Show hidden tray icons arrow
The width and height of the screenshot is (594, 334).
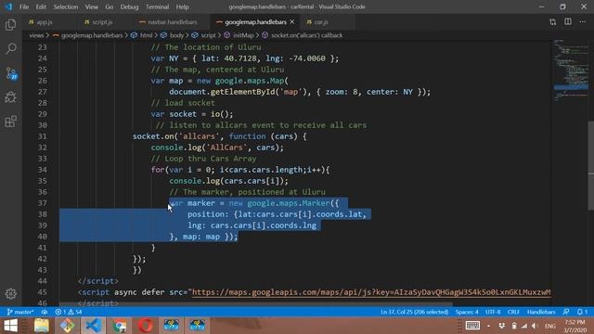coord(489,326)
